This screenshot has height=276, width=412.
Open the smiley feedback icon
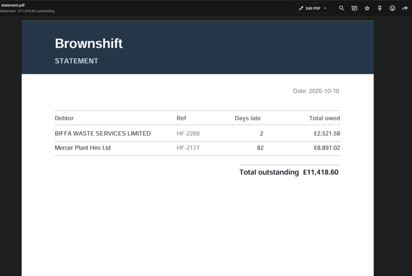pos(392,8)
